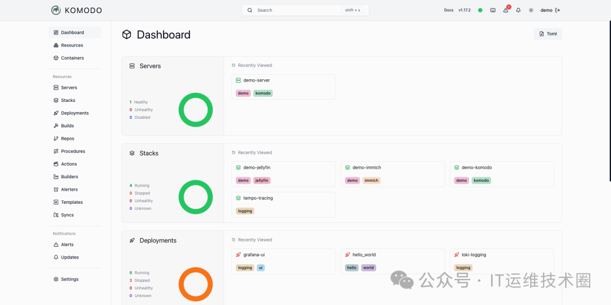Click the Actions clapper icon in sidebar
The image size is (611, 305).
[x=55, y=164]
